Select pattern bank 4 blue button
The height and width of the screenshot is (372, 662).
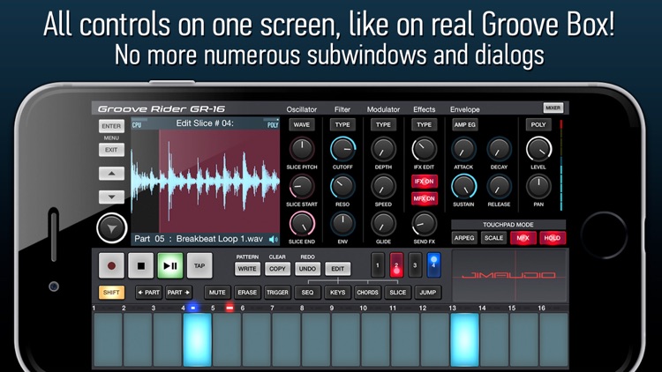pos(433,265)
